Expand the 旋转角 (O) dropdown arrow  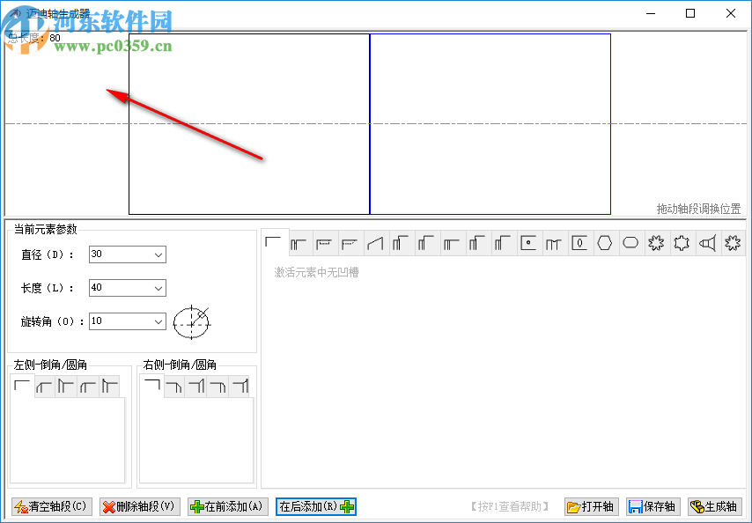[159, 321]
